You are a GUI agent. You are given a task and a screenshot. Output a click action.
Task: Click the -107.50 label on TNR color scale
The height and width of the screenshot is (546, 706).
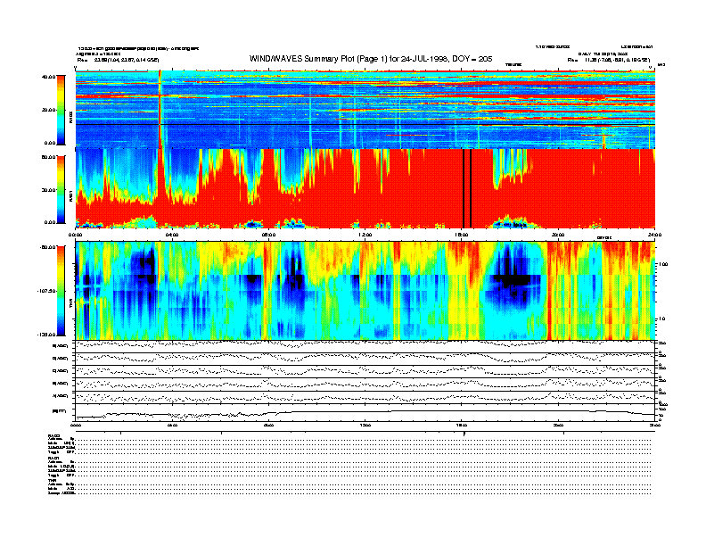pyautogui.click(x=46, y=291)
